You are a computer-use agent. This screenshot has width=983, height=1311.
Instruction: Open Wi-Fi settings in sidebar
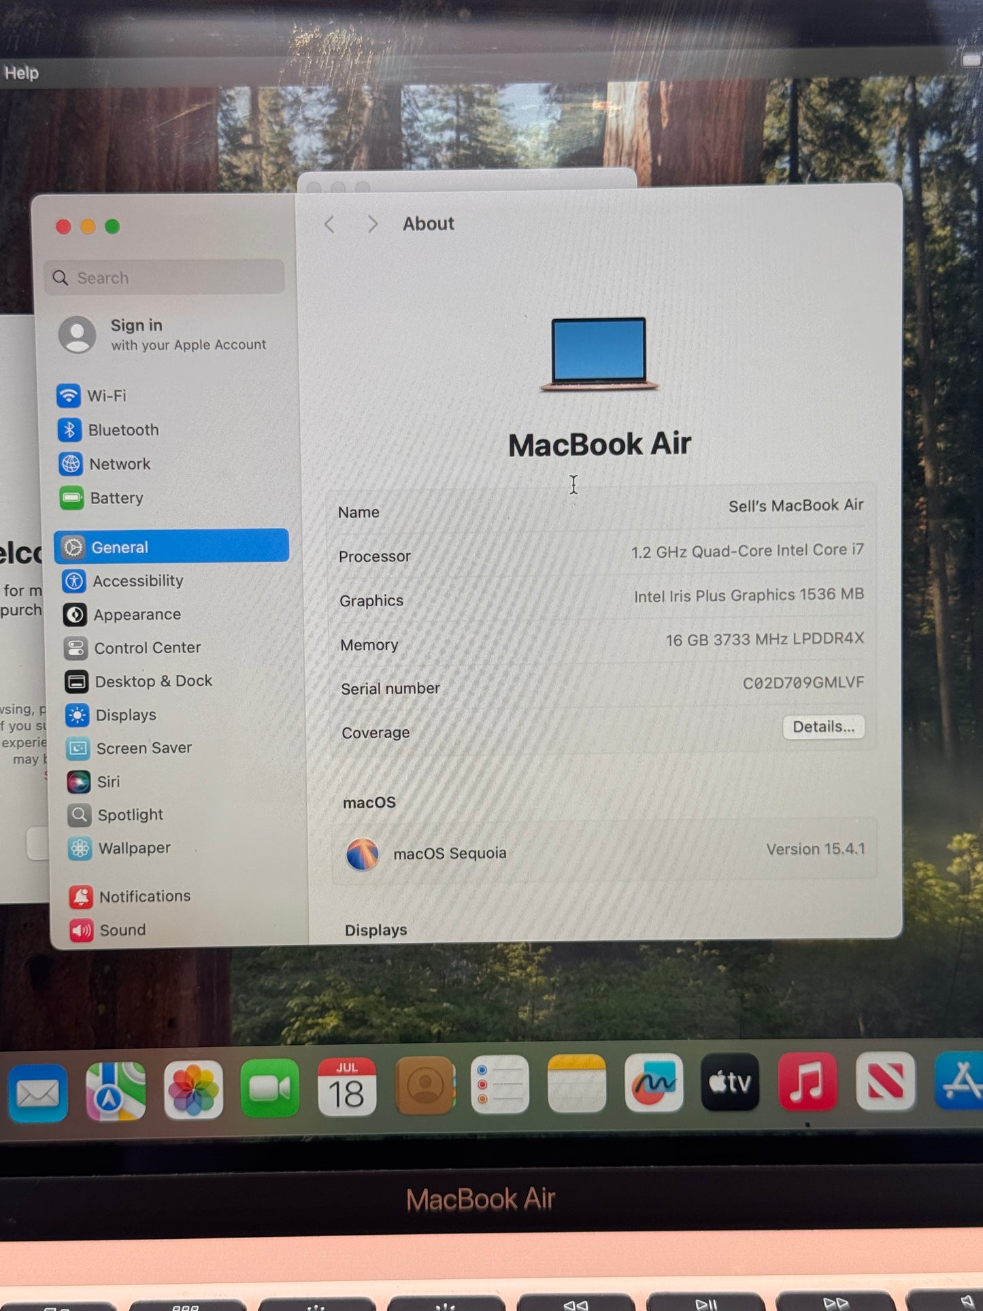pos(92,395)
